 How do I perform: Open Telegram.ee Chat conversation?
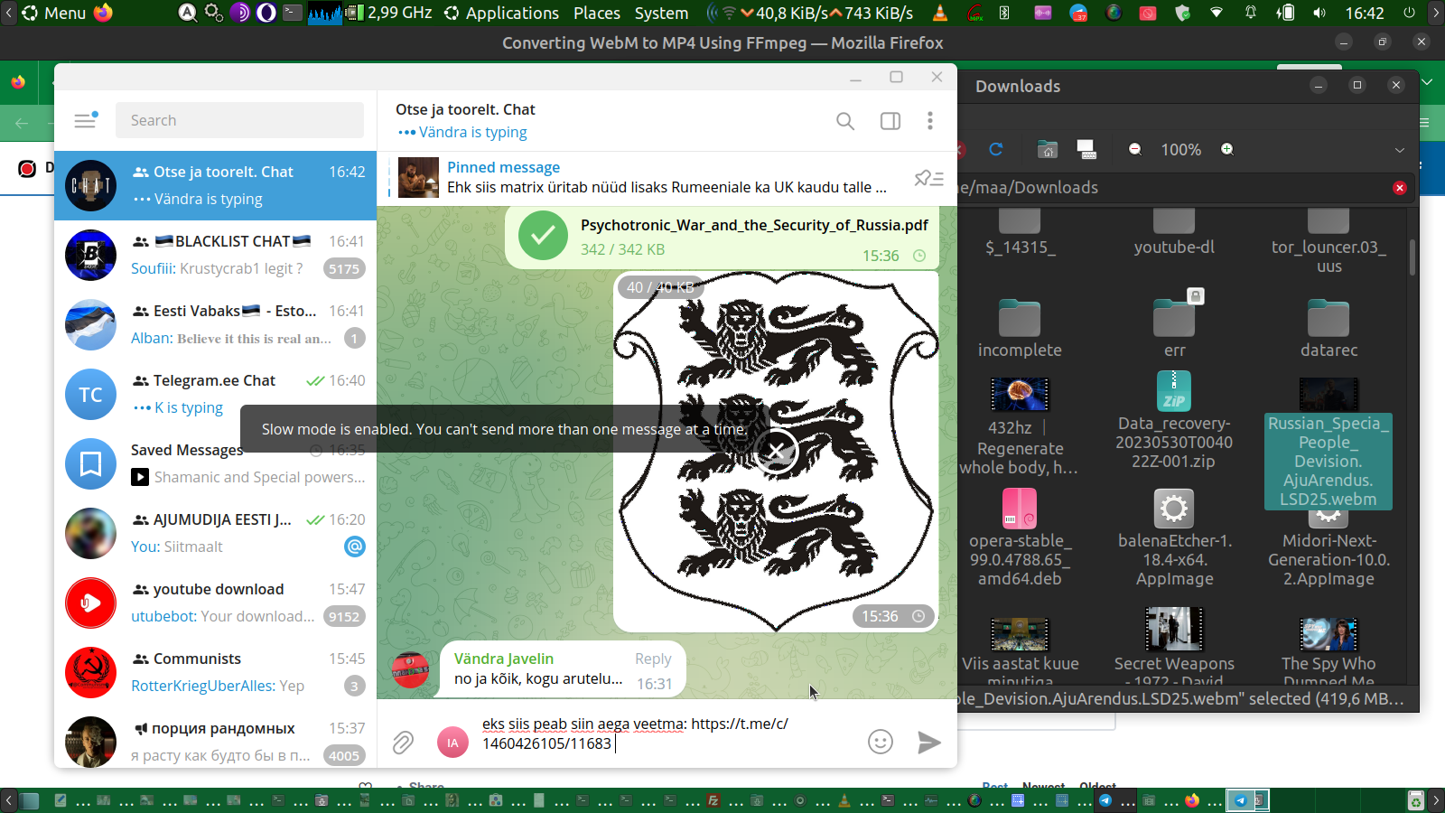click(x=215, y=394)
